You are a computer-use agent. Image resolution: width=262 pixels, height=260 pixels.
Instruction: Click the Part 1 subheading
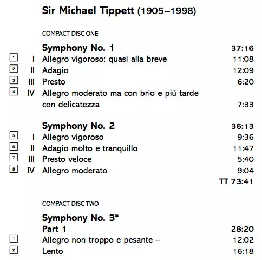click(54, 229)
